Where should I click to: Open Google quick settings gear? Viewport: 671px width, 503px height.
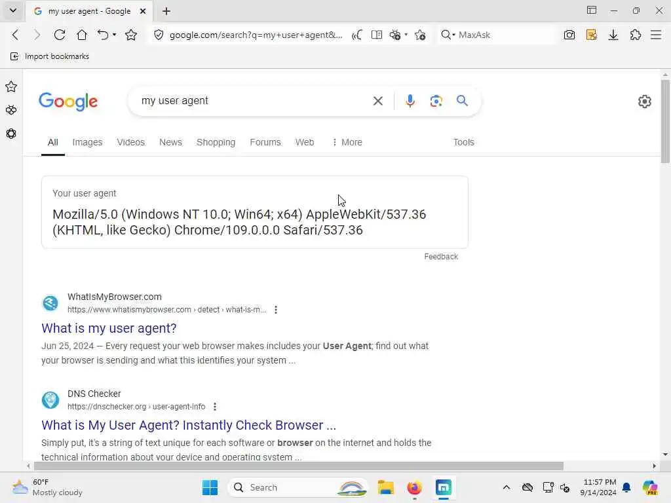(x=645, y=102)
